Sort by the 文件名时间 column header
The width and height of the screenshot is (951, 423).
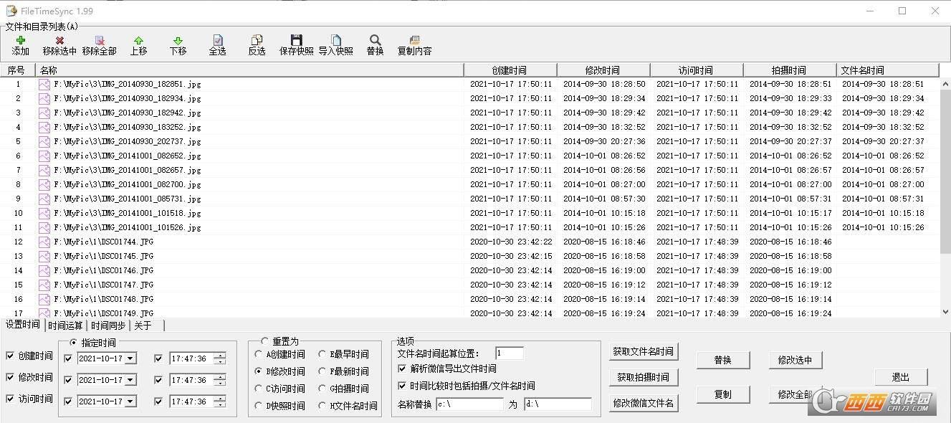pos(888,70)
